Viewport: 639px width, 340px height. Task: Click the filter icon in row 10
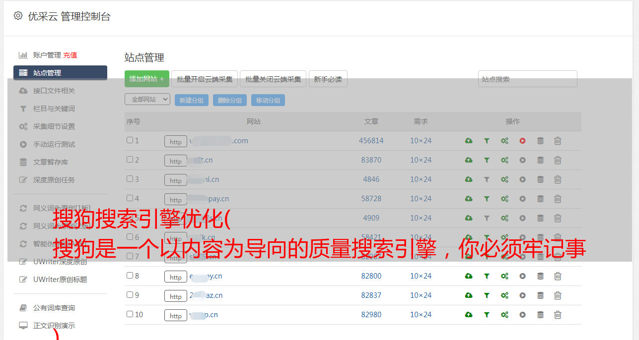(487, 315)
